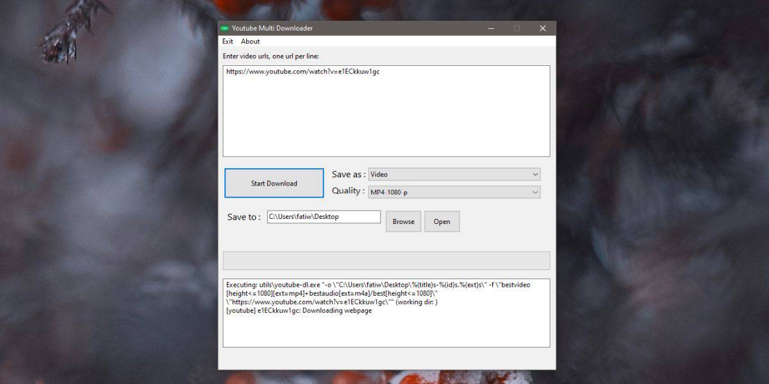This screenshot has width=769, height=384.
Task: Minimize the Youtube Multi Downloader window
Action: pos(491,28)
